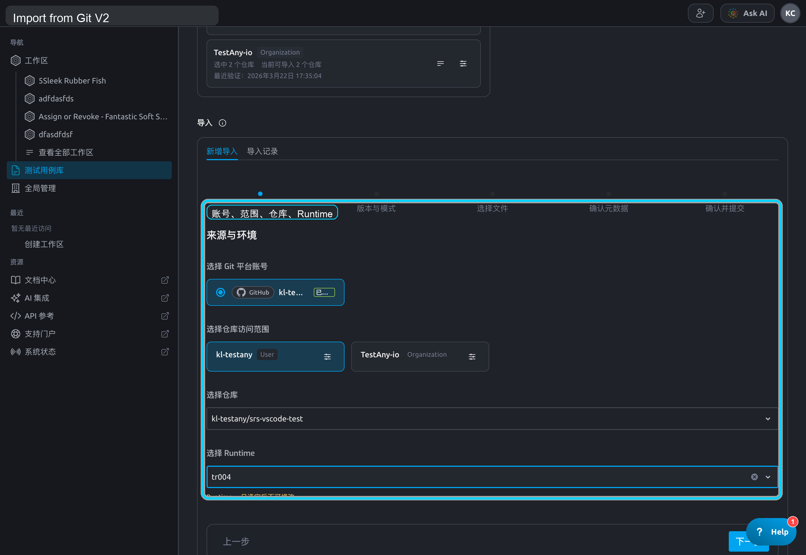Click the 上一步 button
Viewport: 806px width, 555px height.
(x=236, y=541)
